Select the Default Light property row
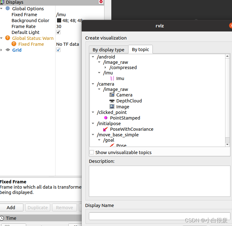The width and height of the screenshot is (232, 226). click(x=41, y=32)
